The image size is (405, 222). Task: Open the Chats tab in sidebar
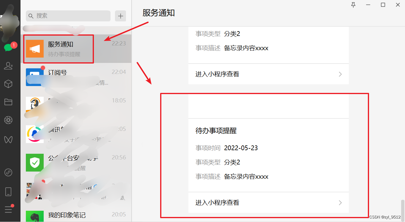coord(8,47)
